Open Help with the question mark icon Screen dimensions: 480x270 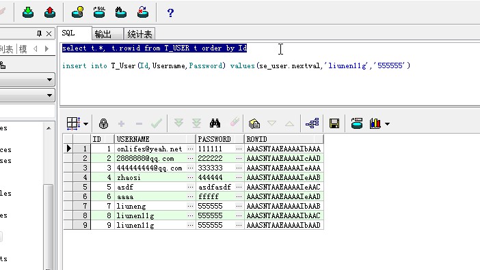pos(170,13)
